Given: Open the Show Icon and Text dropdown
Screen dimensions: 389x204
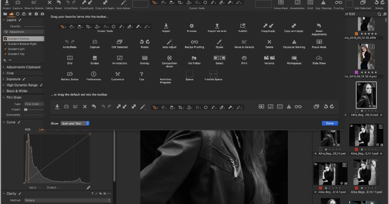Looking at the screenshot, I should click(x=75, y=123).
